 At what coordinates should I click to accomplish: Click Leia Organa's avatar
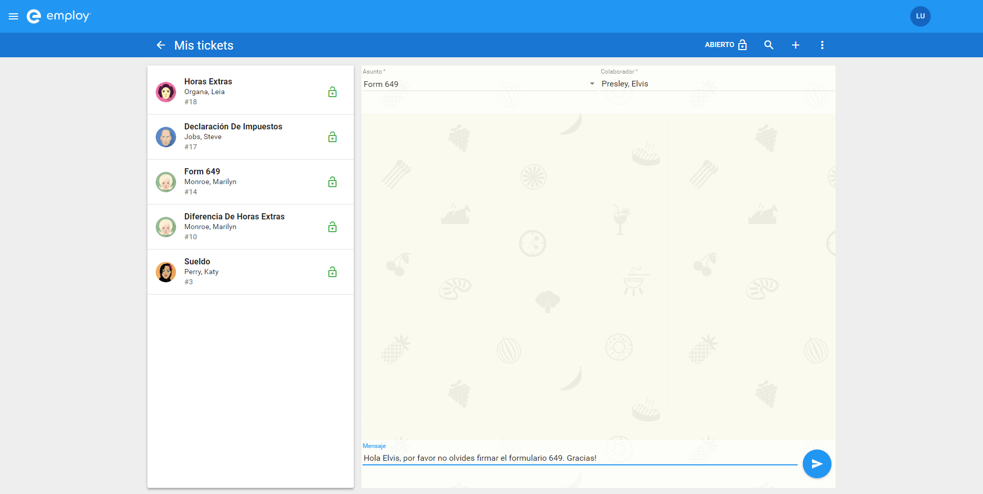[x=166, y=92]
